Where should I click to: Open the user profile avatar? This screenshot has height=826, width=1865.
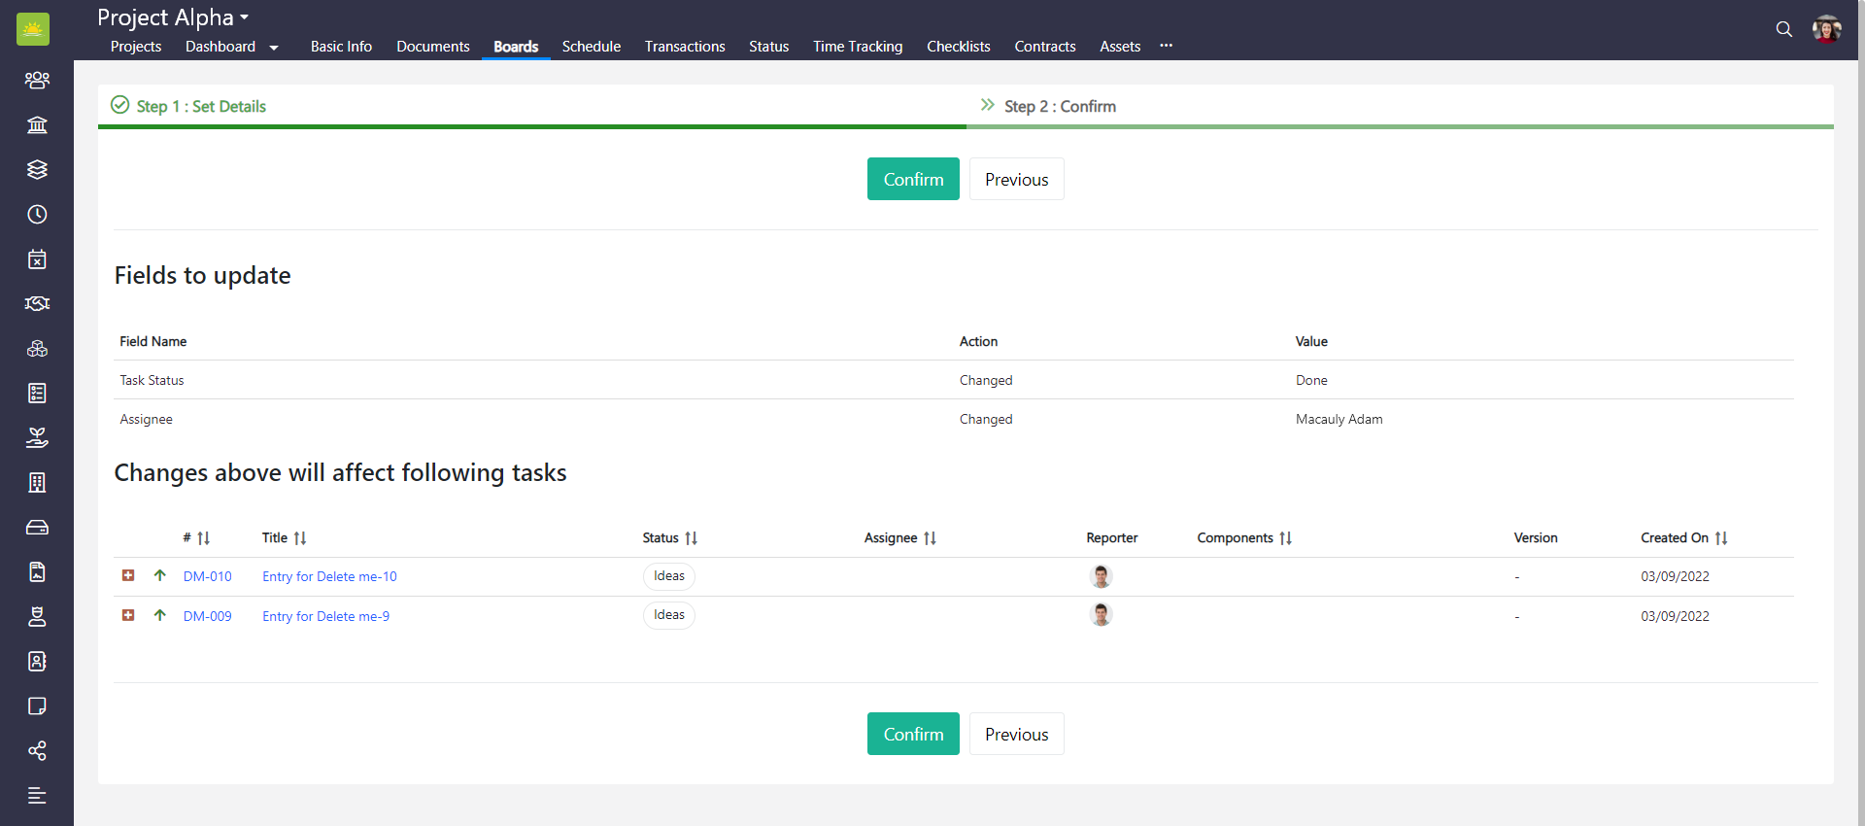coord(1826,29)
